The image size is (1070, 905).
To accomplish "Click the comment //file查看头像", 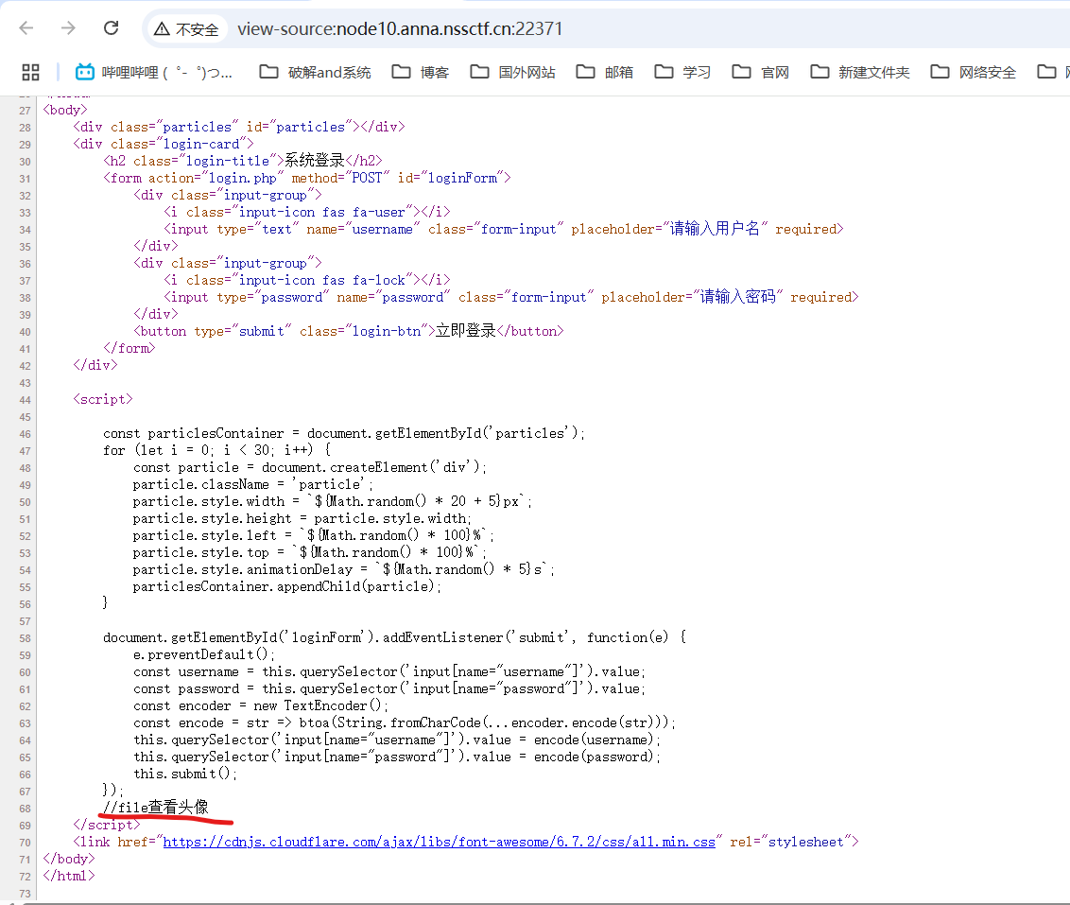I will coord(156,808).
